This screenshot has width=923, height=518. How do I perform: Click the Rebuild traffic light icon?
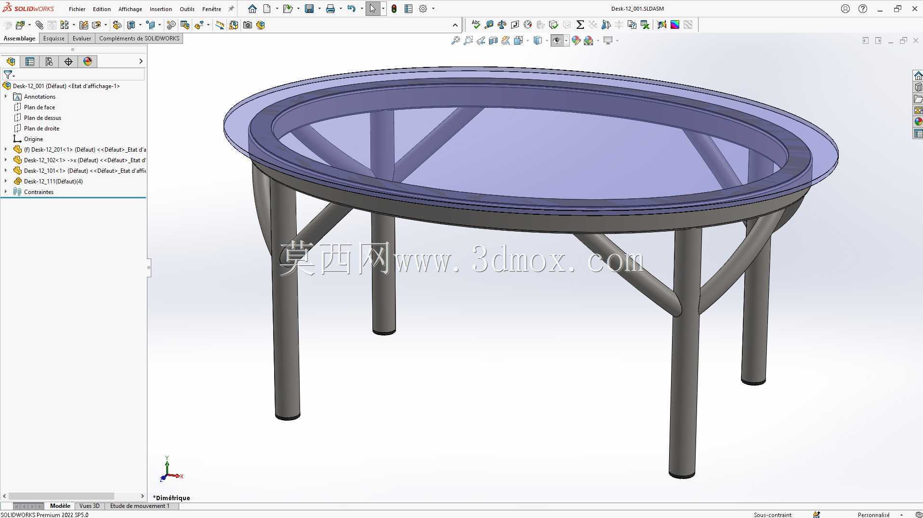pos(394,9)
